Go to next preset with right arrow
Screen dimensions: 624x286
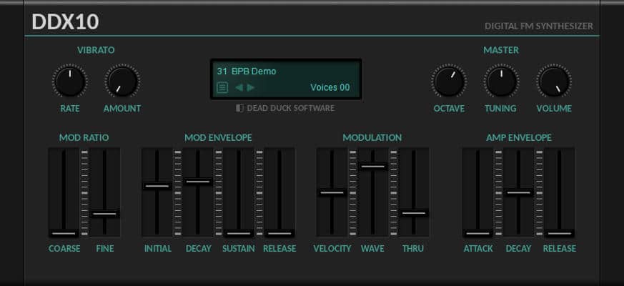pos(251,87)
